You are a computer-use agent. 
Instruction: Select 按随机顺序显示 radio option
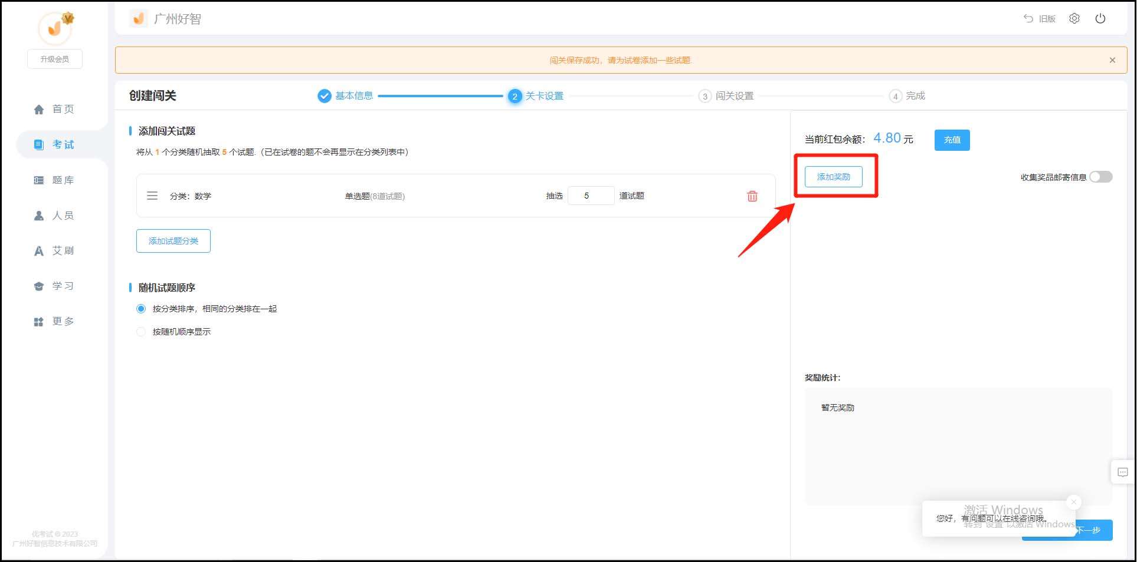(141, 332)
